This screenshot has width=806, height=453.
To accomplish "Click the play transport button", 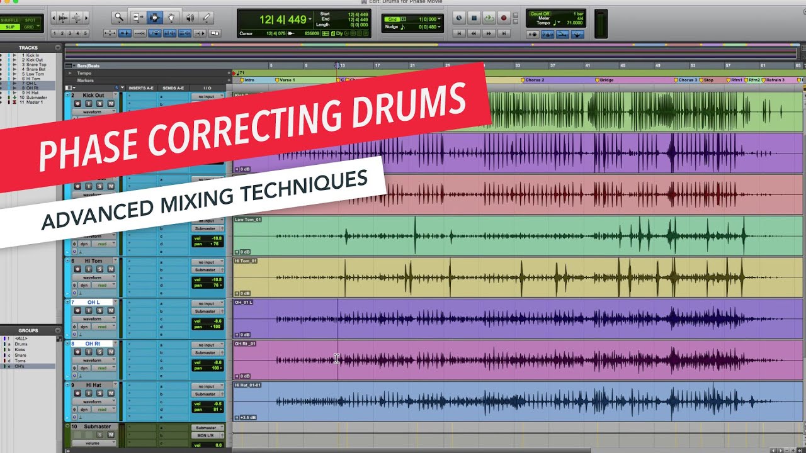I will coord(489,18).
